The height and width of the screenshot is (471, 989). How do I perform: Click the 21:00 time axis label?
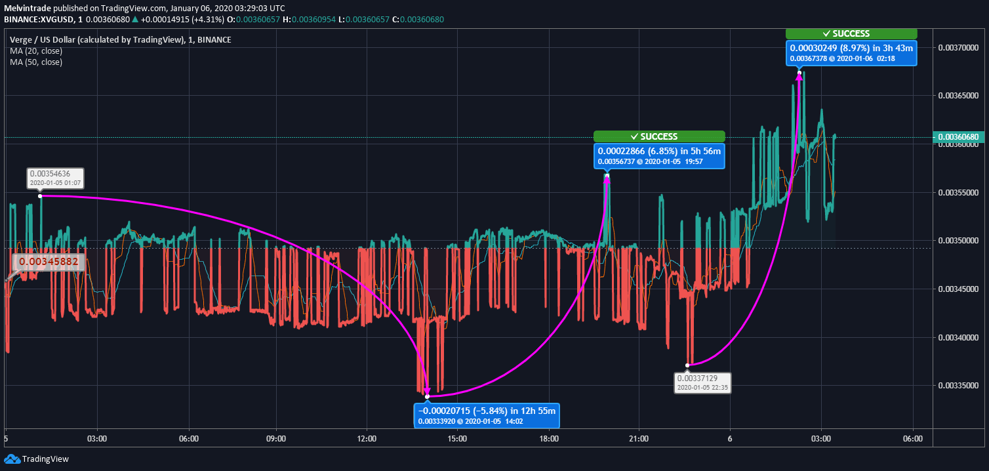tap(639, 438)
